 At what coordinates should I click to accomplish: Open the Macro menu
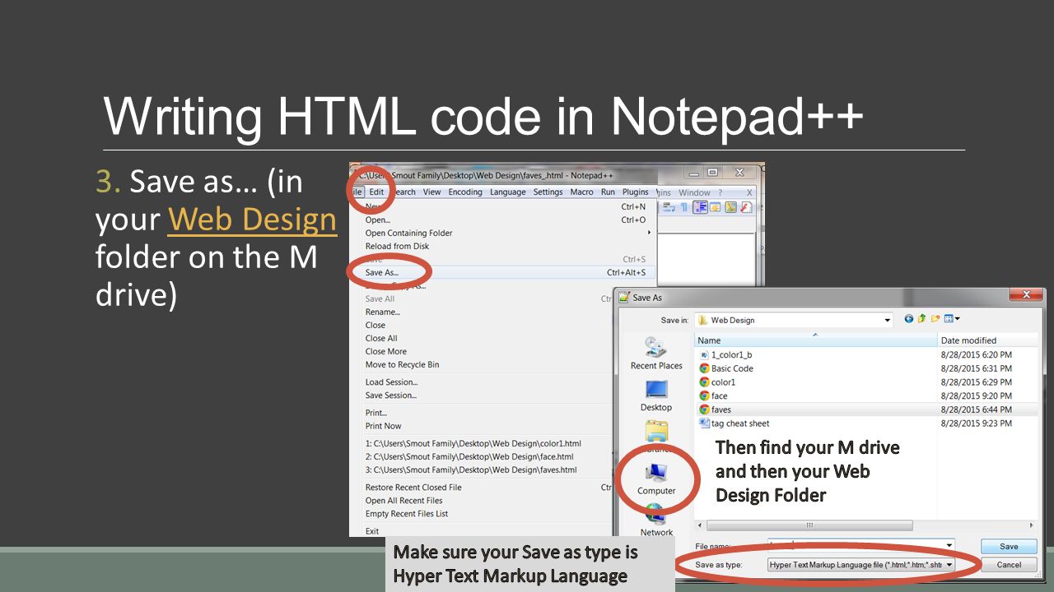pyautogui.click(x=582, y=192)
